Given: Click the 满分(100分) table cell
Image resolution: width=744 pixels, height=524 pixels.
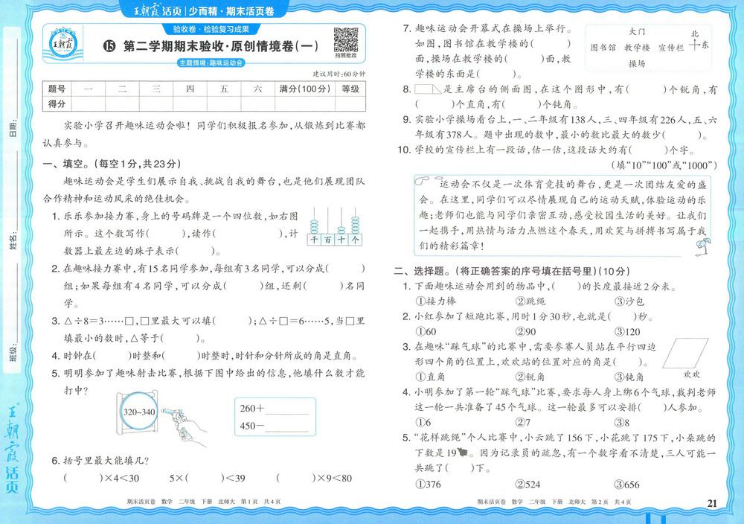Looking at the screenshot, I should click(x=304, y=89).
